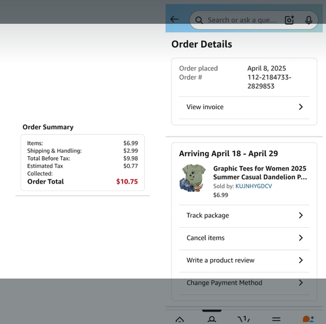Select order number 112-2184733-2829853
Viewport: 326px width, 324px height.
click(x=269, y=82)
